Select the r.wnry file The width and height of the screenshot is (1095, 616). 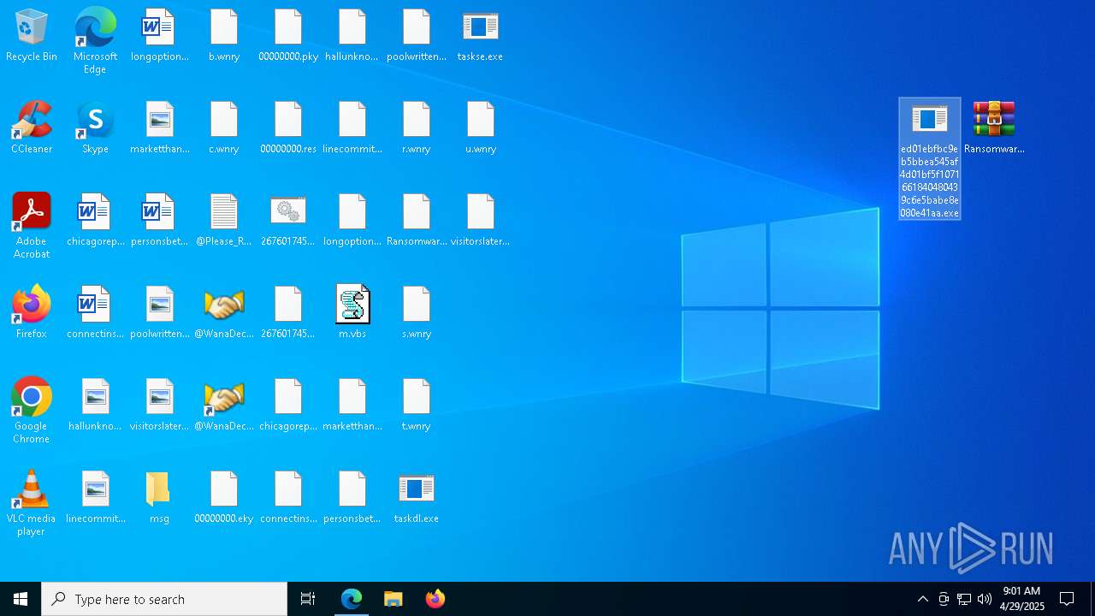click(x=417, y=128)
